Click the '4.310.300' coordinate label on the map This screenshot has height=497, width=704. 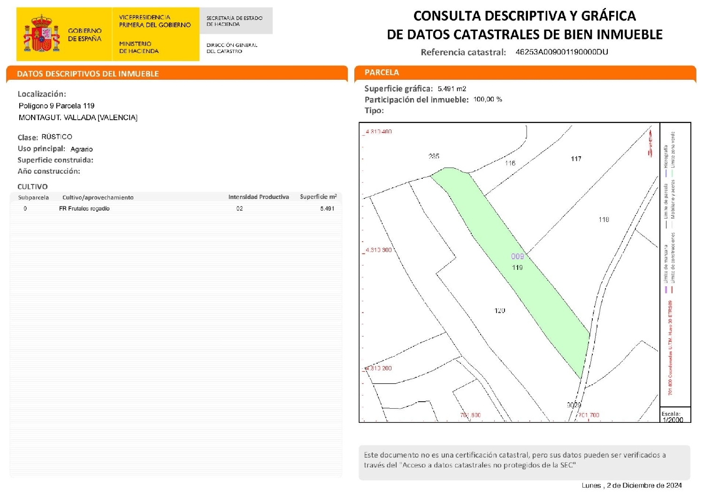(x=378, y=250)
